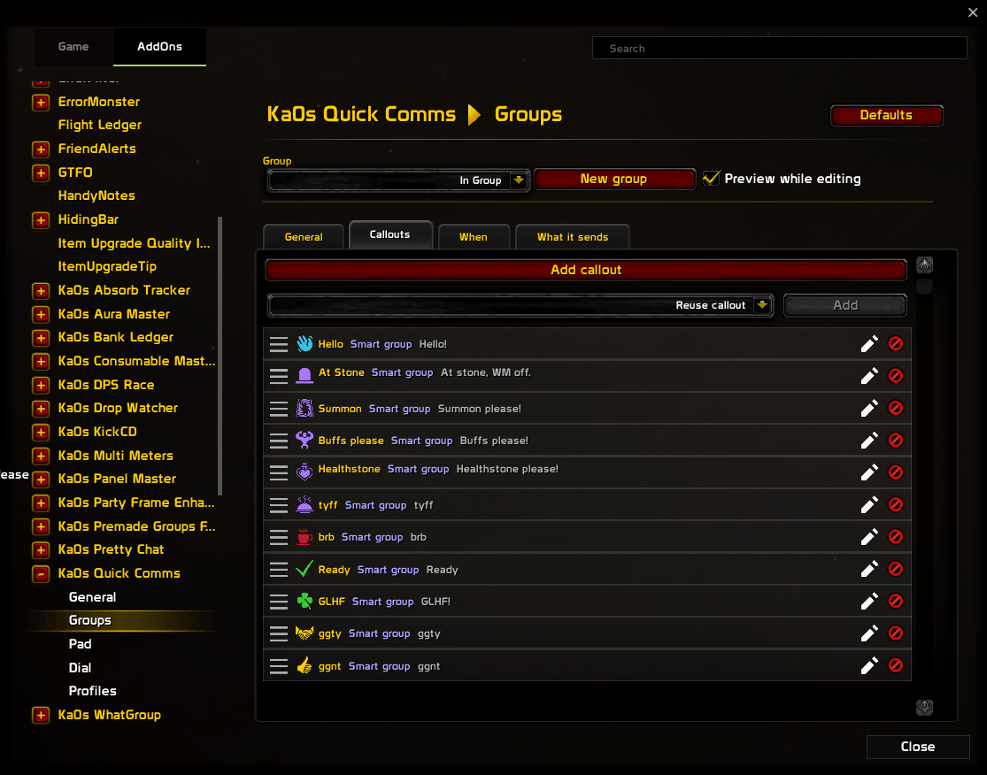This screenshot has height=775, width=987.
Task: Select Pad under KaOs Quick Comms
Action: [x=80, y=643]
